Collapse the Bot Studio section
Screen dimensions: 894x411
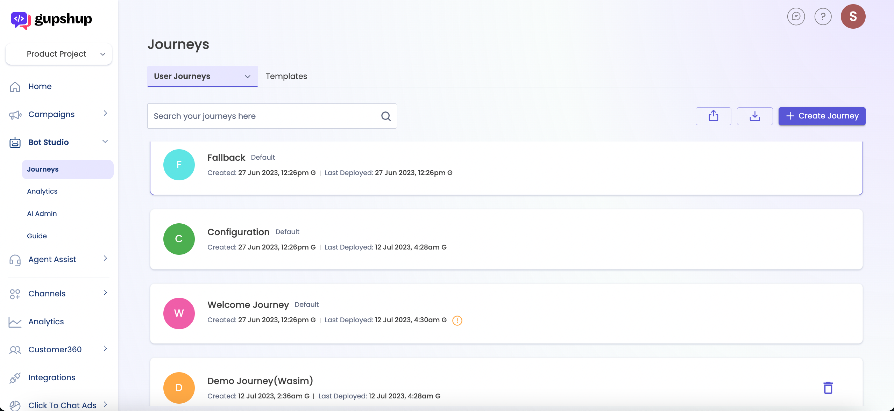click(x=105, y=142)
